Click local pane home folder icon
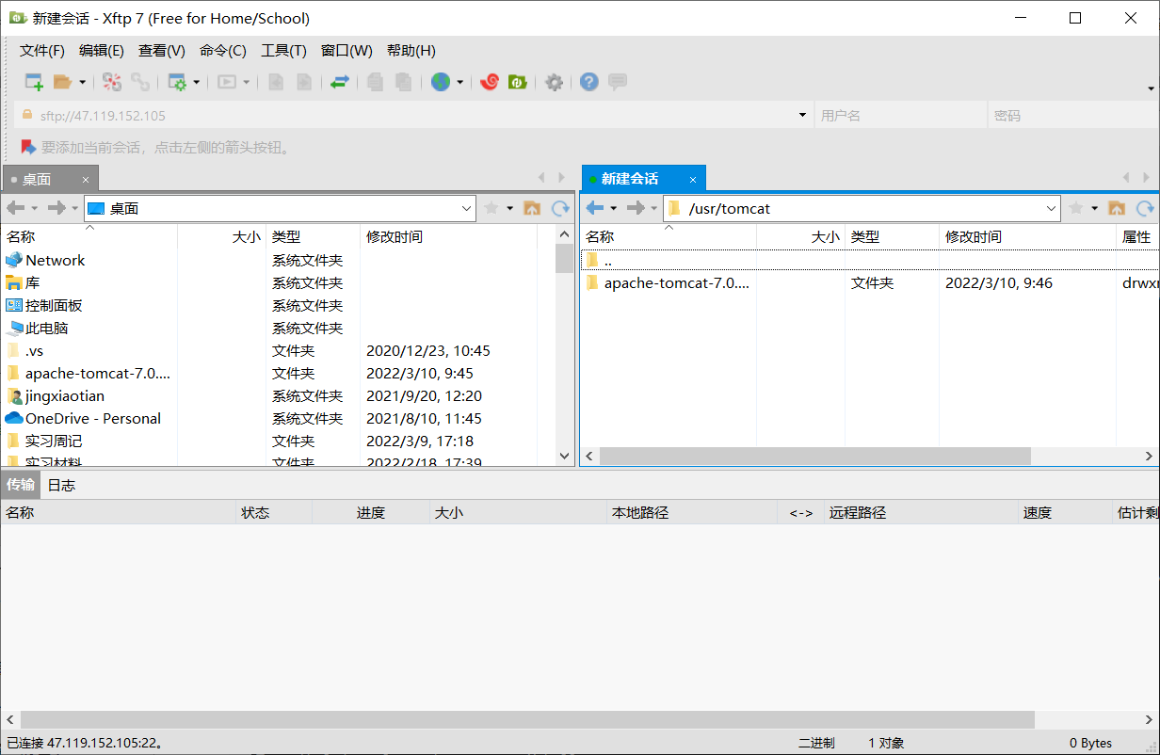The height and width of the screenshot is (755, 1160). pos(532,208)
